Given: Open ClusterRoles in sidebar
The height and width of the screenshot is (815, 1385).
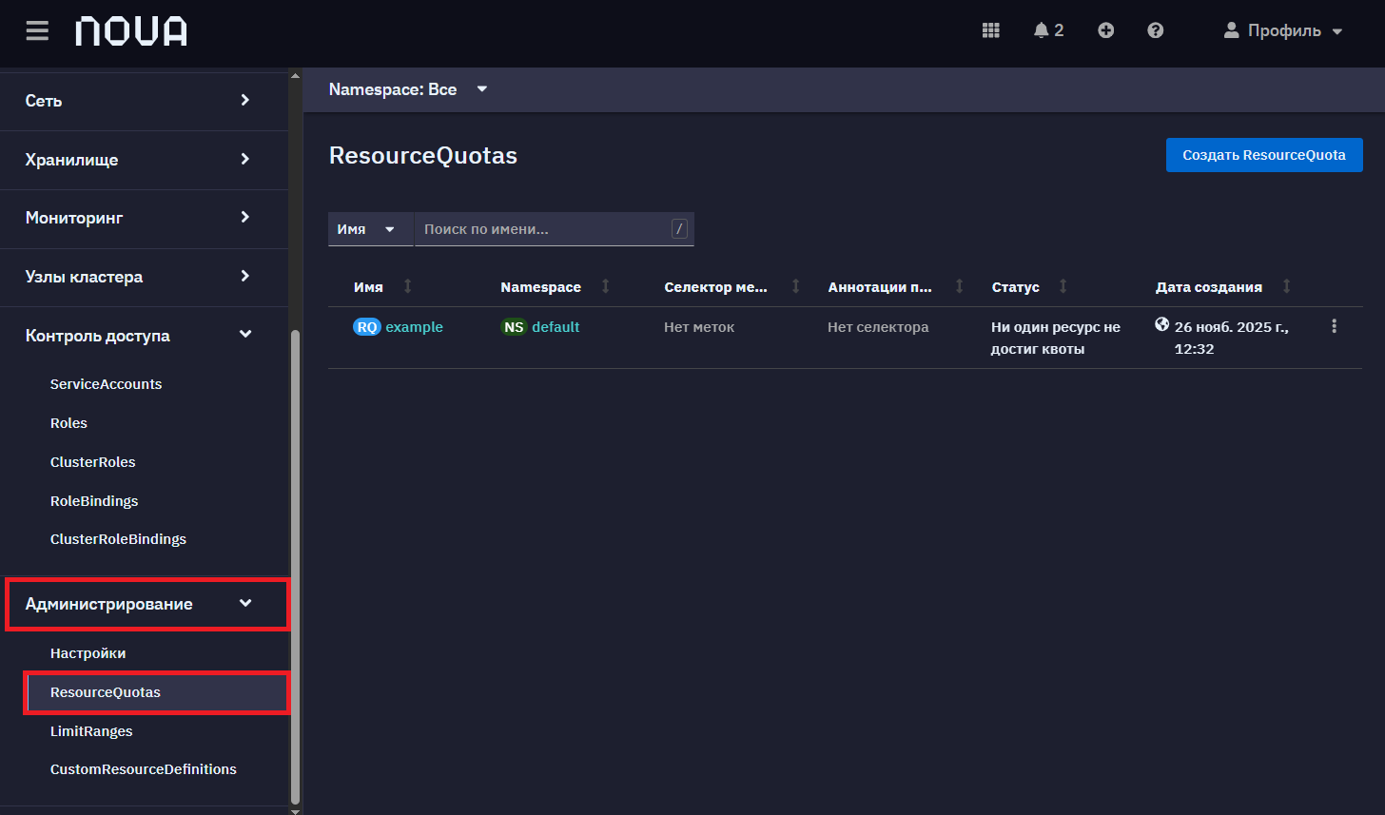Looking at the screenshot, I should point(92,462).
